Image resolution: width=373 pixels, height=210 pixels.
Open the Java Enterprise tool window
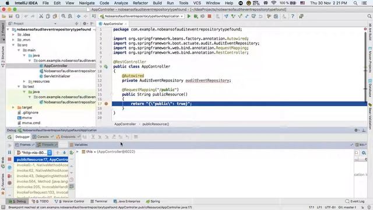pyautogui.click(x=127, y=201)
